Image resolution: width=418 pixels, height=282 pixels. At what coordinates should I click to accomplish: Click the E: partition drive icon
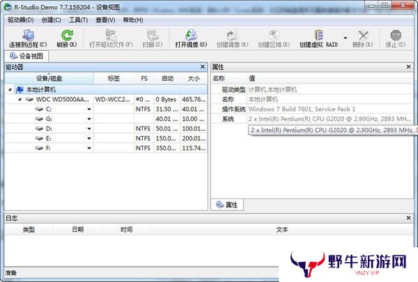click(x=40, y=139)
